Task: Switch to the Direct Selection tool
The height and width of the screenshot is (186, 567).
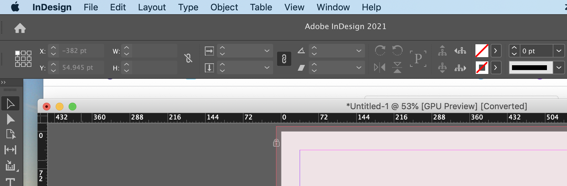Action: [10, 119]
